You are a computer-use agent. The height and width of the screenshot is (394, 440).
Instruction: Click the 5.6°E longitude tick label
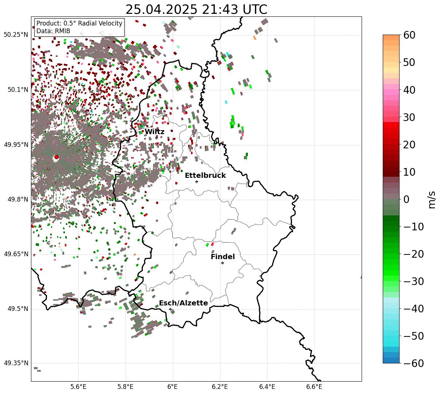point(78,386)
